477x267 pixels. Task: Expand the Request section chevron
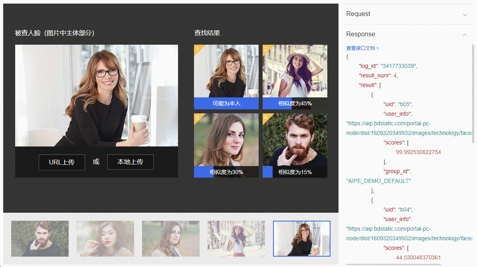pos(465,15)
